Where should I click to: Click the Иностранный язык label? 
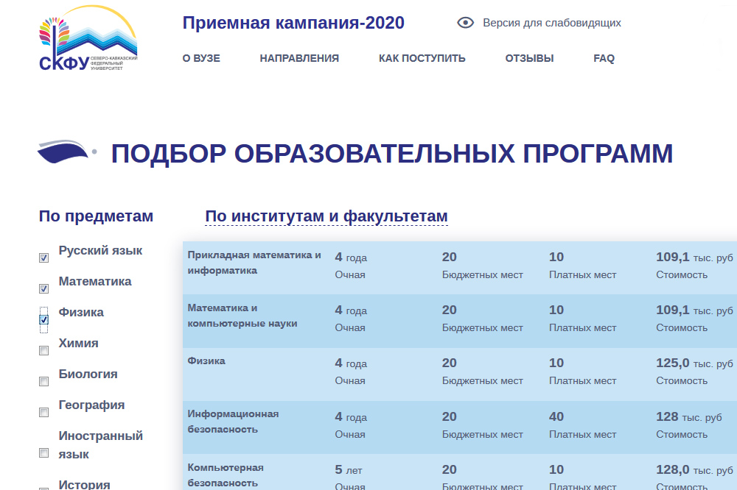click(100, 445)
